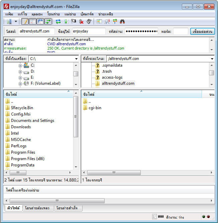Select access-logs in the remote tree

click(x=112, y=77)
